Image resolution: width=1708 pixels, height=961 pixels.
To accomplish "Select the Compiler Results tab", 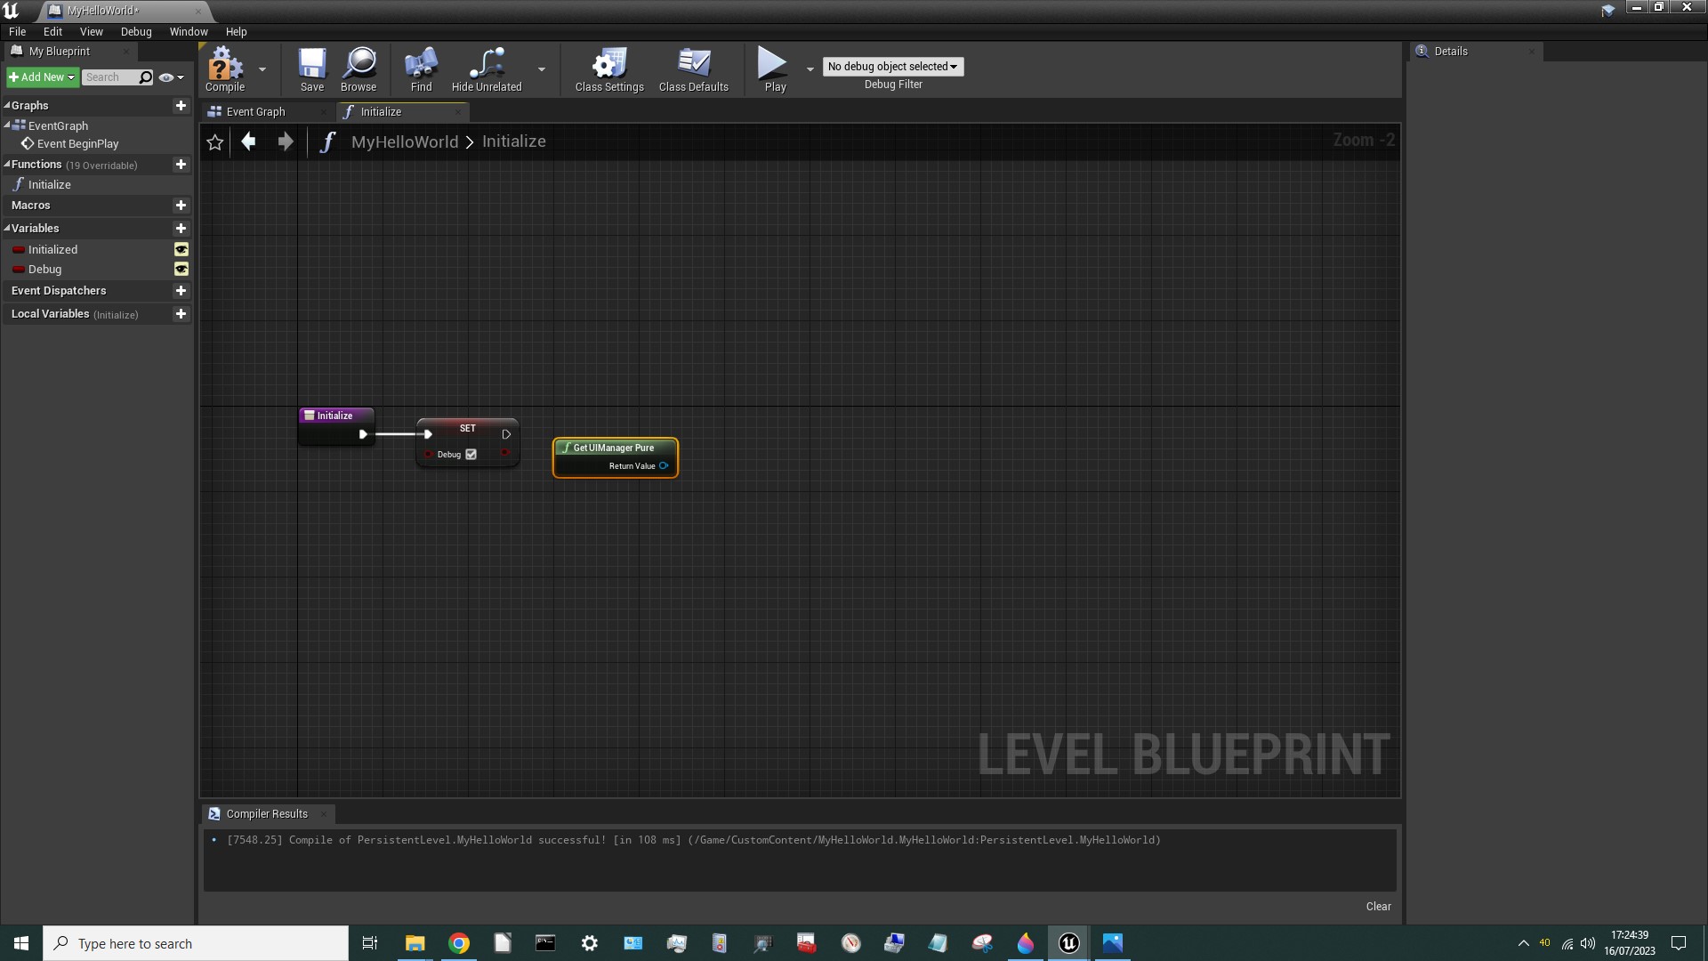I will tap(267, 814).
